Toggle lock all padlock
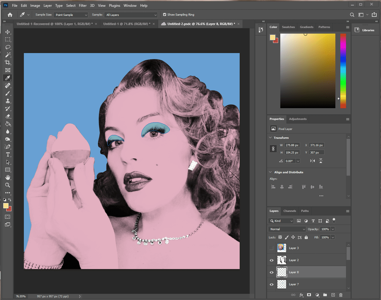 click(x=306, y=237)
